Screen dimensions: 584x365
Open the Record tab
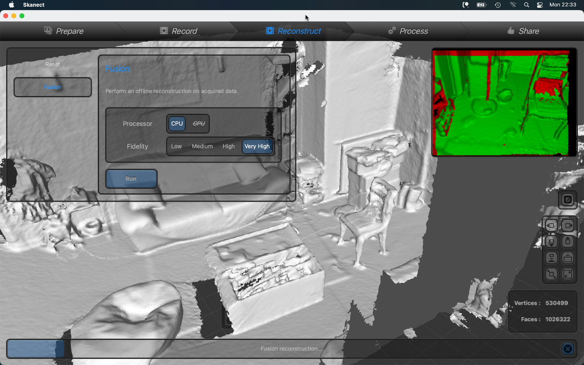tap(178, 31)
